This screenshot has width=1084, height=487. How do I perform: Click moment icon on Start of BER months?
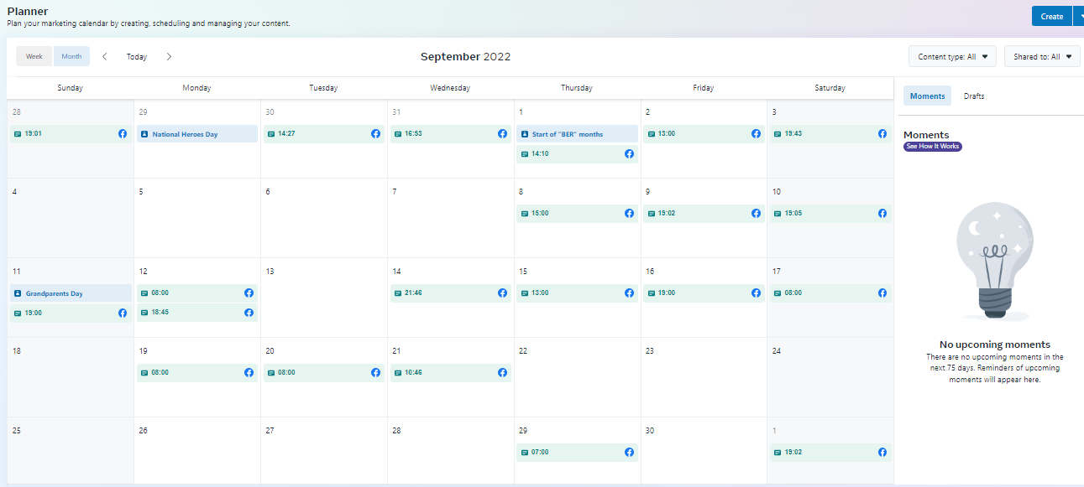(525, 134)
